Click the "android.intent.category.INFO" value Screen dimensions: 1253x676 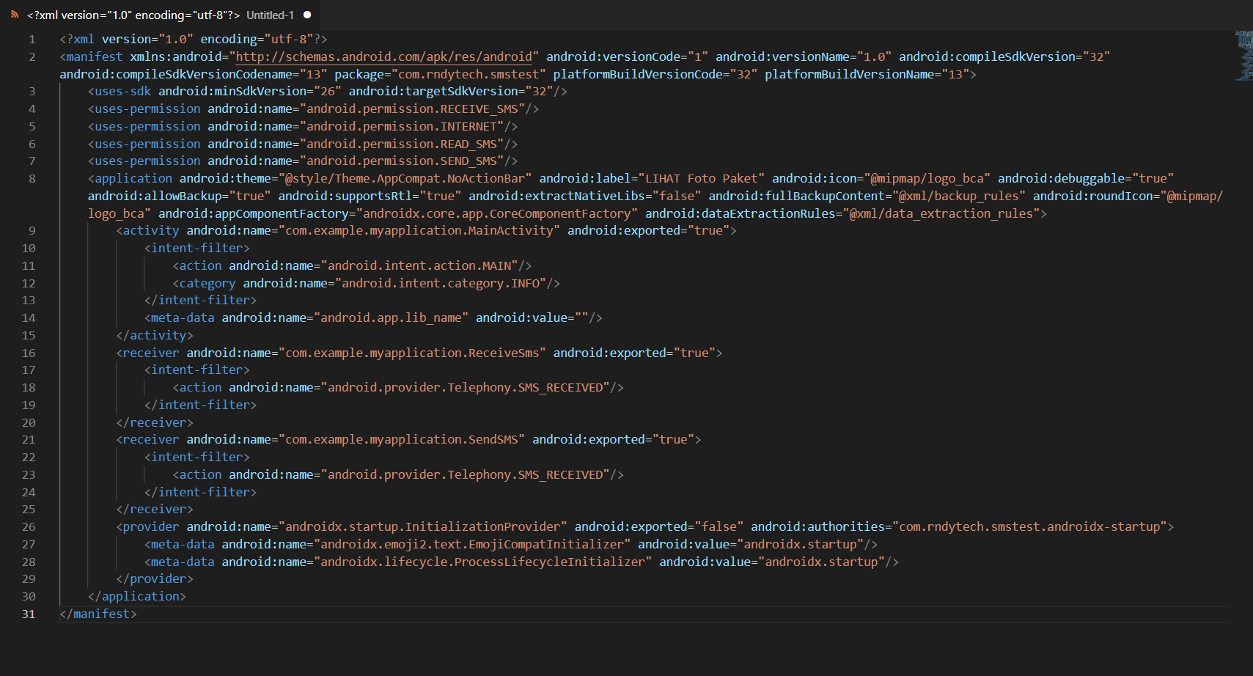pyautogui.click(x=441, y=283)
